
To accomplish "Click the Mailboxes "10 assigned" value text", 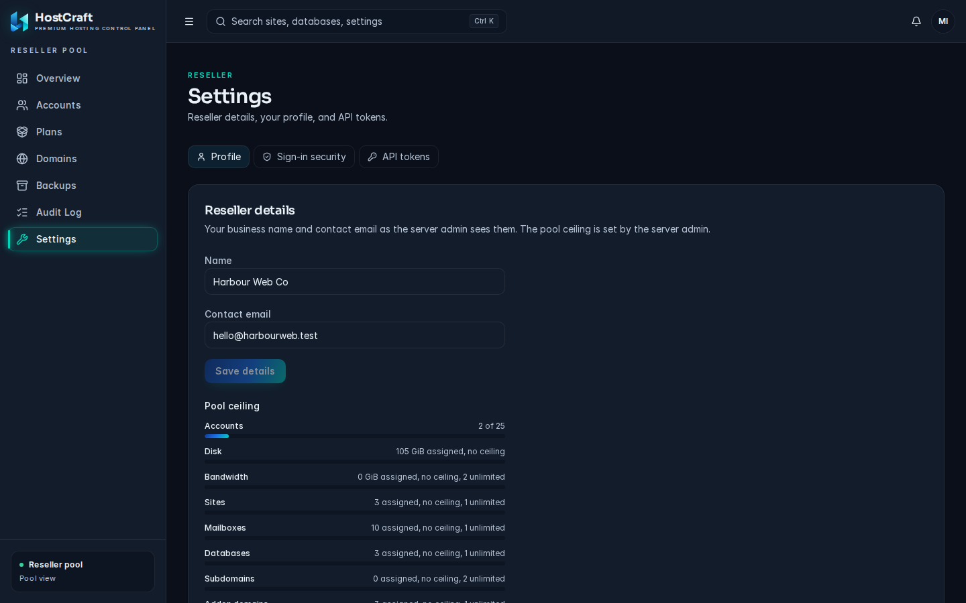I will pyautogui.click(x=438, y=528).
